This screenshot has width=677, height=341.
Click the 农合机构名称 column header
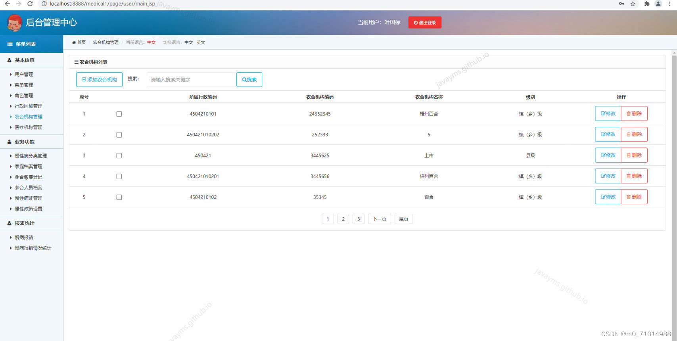click(429, 97)
